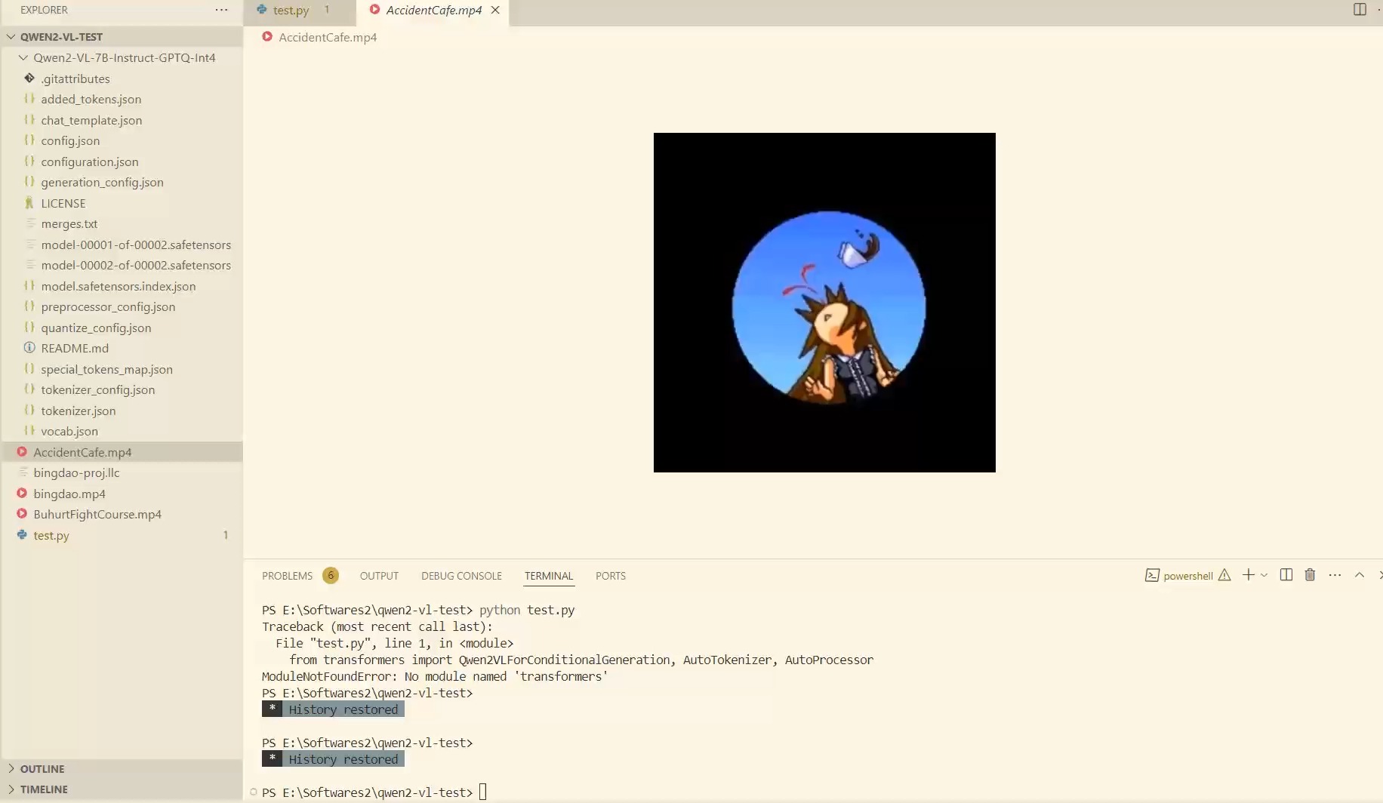Open preprocessor_config.json file
Viewport: 1383px width, 803px height.
pyautogui.click(x=108, y=306)
